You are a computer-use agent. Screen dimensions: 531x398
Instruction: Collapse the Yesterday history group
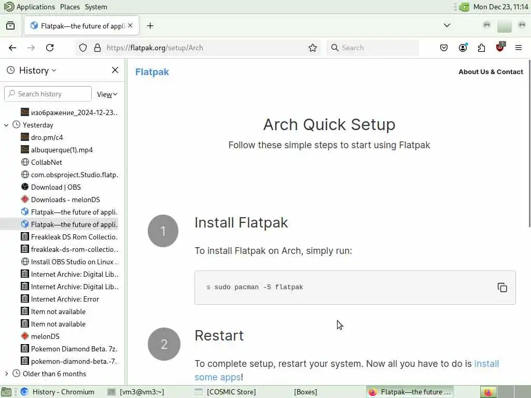tap(7, 125)
